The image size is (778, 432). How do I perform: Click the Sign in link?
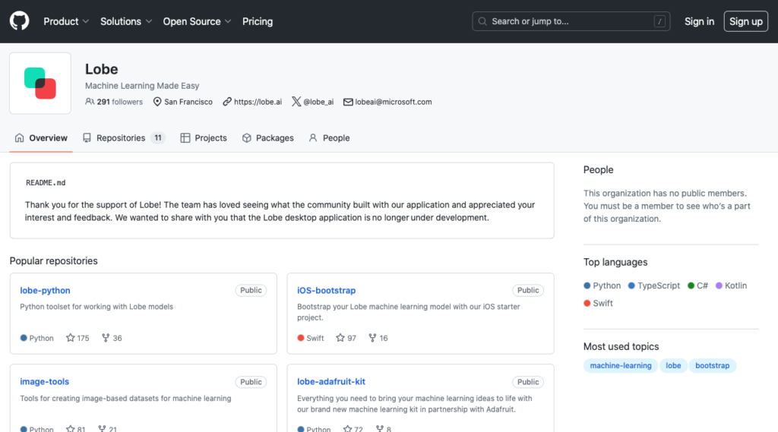(699, 21)
